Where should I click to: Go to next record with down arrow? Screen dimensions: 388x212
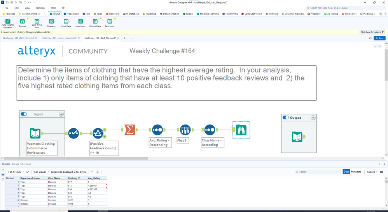coord(98,172)
